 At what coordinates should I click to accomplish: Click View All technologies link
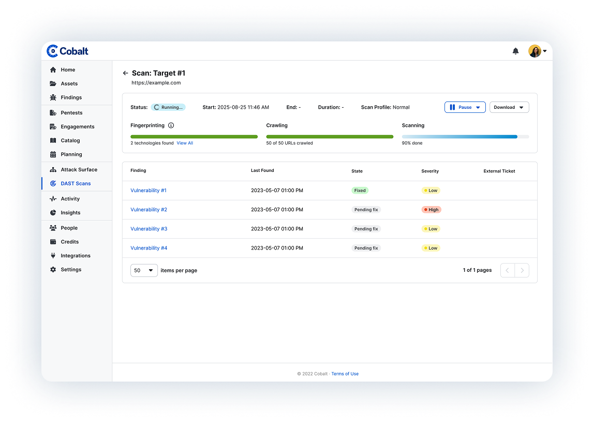point(185,143)
